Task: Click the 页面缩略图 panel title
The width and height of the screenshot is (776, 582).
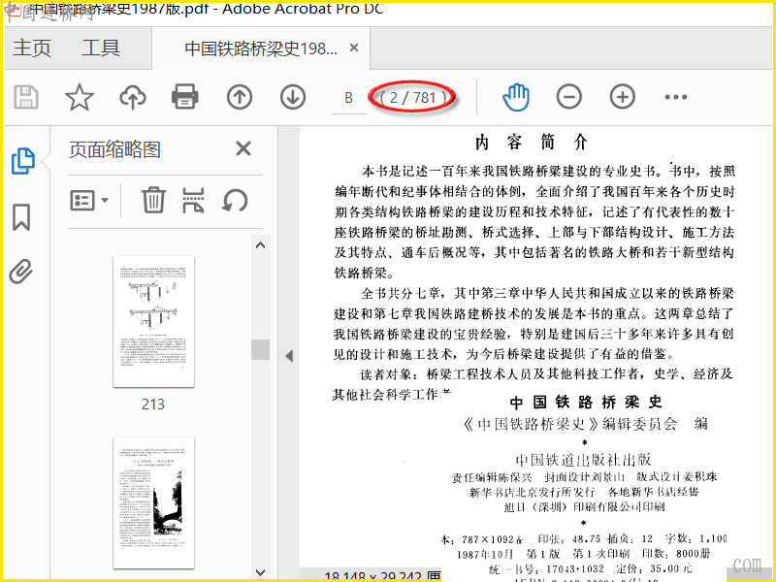Action: tap(114, 149)
